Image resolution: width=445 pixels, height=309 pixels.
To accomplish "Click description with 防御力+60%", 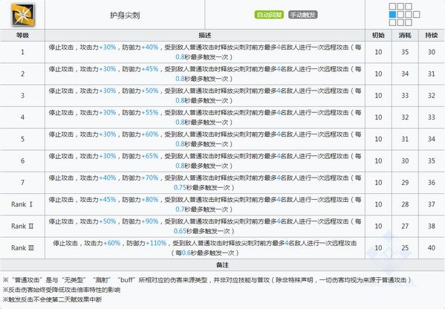I will click(204, 139).
